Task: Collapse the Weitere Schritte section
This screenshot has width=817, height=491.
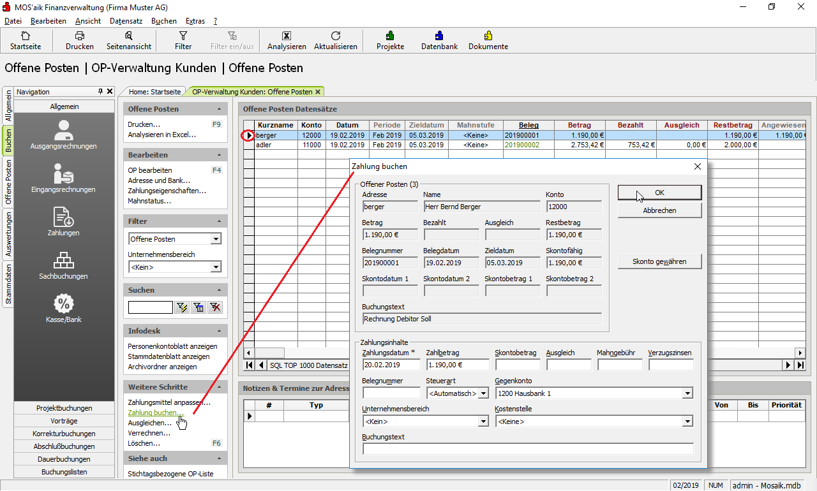Action: click(219, 387)
